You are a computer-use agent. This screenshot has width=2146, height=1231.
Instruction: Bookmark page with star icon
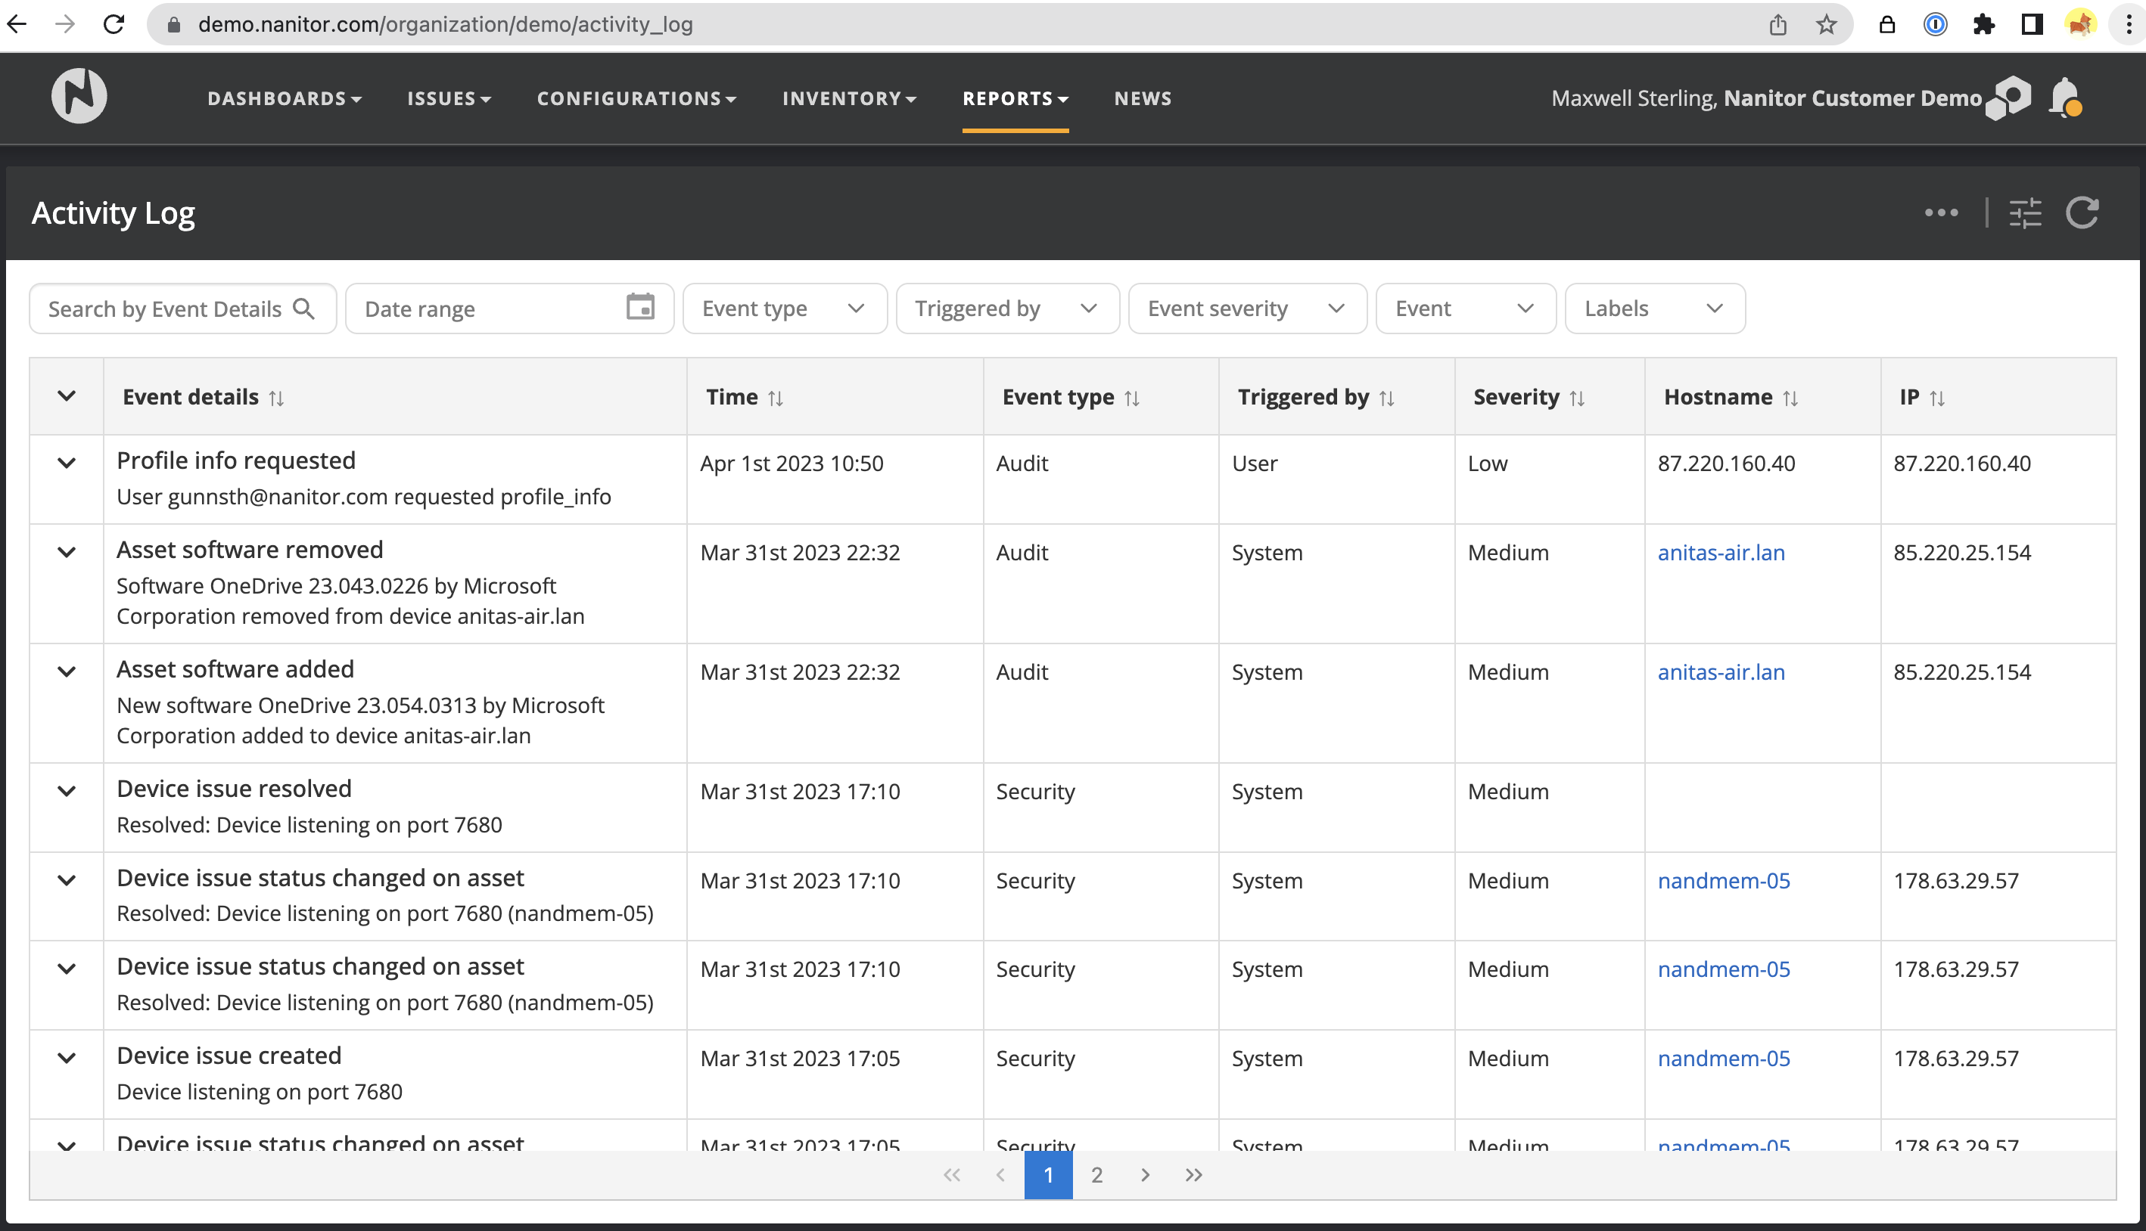point(1826,24)
